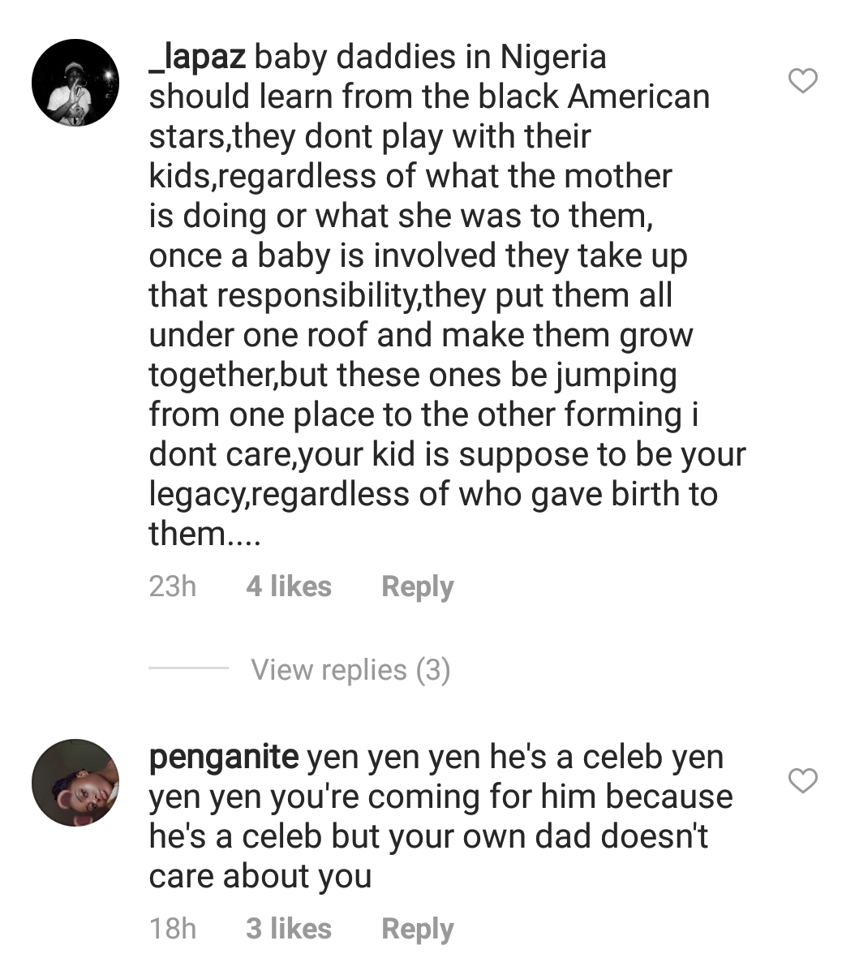
Task: Open _lapaz's profile picture
Action: (75, 82)
